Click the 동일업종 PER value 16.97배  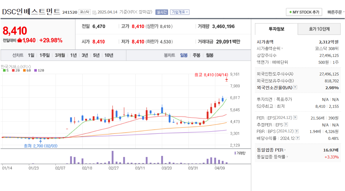(x=331, y=150)
